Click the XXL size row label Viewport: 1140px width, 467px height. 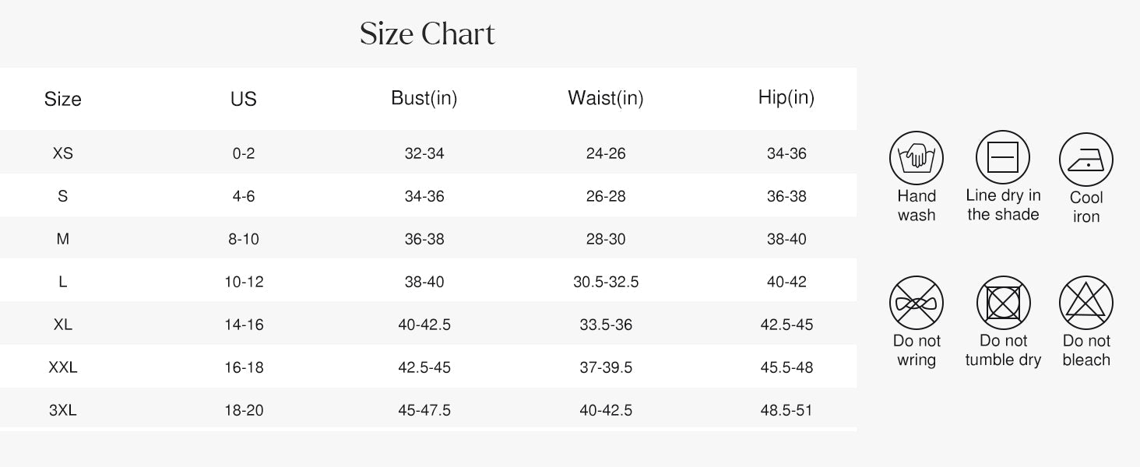(63, 367)
